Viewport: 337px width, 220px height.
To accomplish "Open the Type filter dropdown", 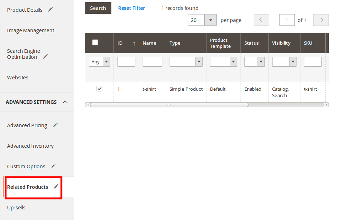I will [x=199, y=62].
